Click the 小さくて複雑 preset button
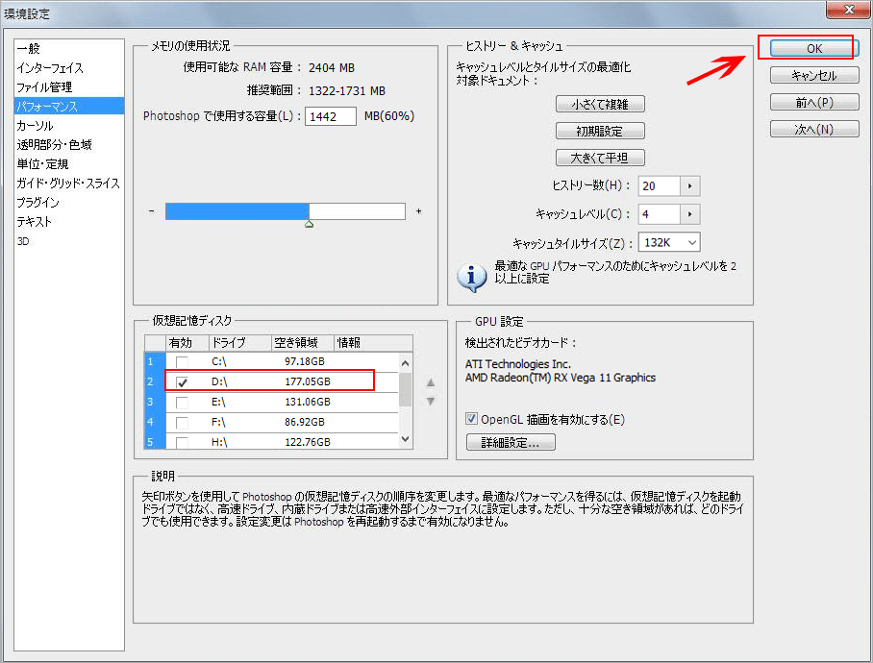Viewport: 873px width, 663px height. pos(600,104)
